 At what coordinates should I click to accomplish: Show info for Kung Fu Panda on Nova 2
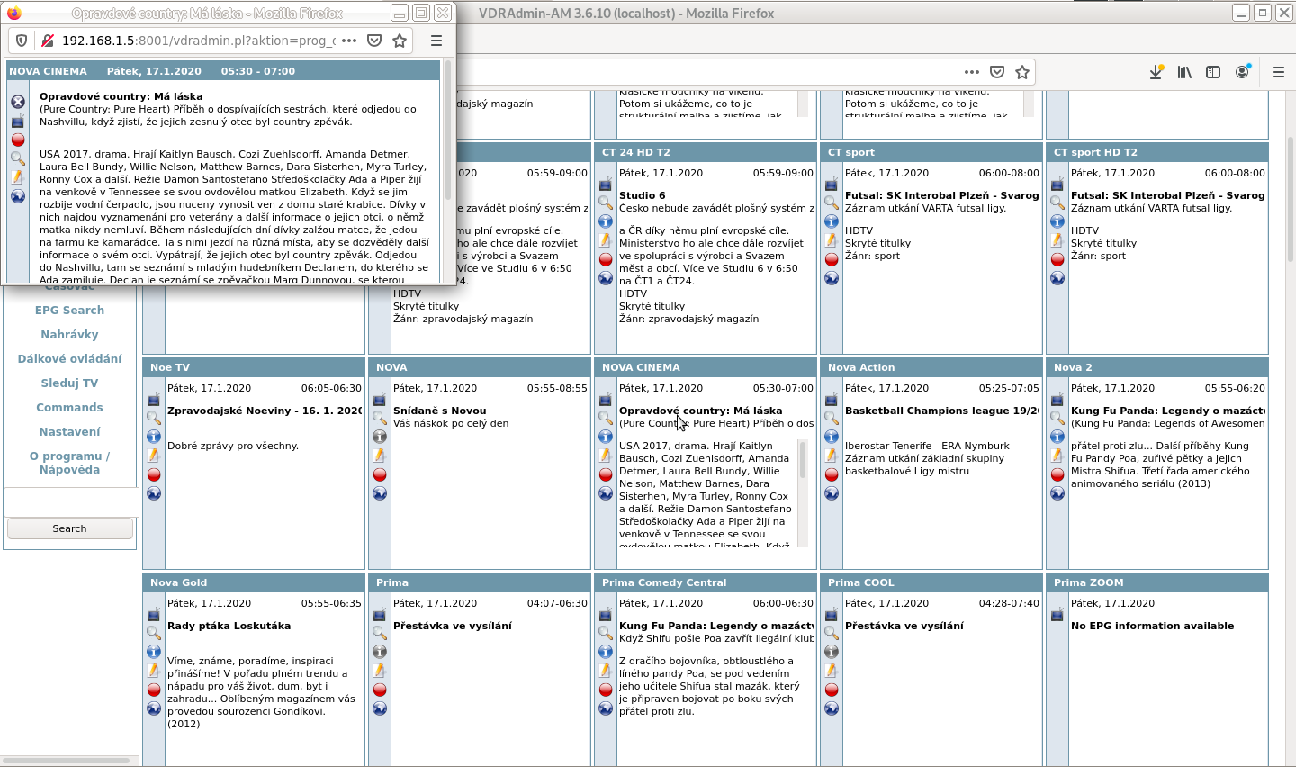[x=1057, y=437]
